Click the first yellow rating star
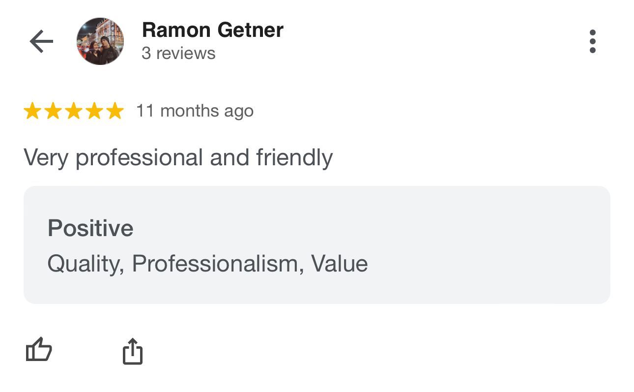 tap(32, 111)
